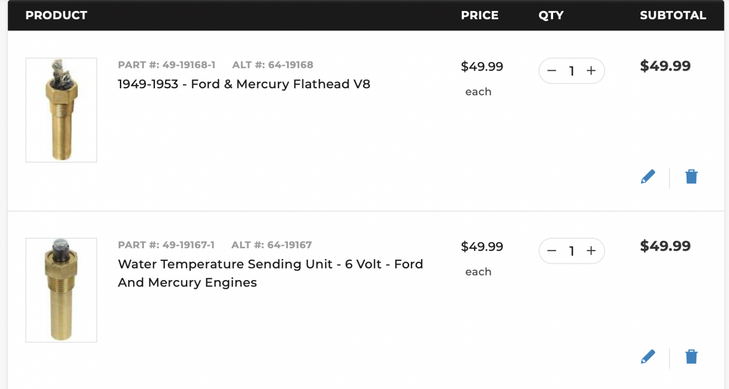Open the Water Temperature Sending Unit product link
The width and height of the screenshot is (729, 389).
pyautogui.click(x=270, y=273)
